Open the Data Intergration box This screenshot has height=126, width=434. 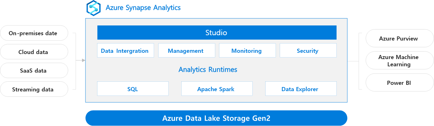tap(125, 51)
